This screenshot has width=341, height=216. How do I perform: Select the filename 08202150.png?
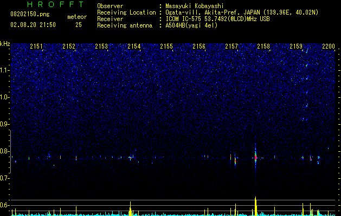[30, 15]
